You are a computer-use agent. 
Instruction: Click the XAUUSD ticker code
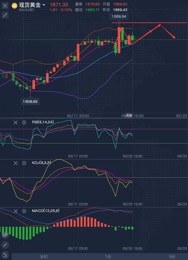tap(26, 10)
